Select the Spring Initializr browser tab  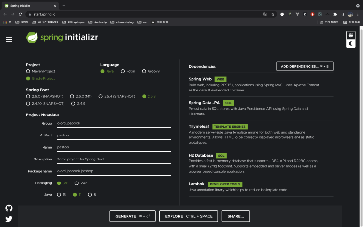tap(31, 6)
